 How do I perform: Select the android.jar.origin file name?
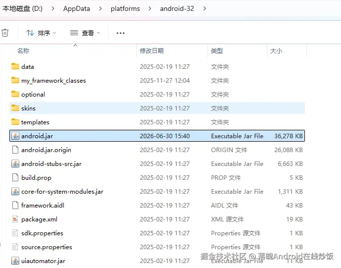coord(46,150)
